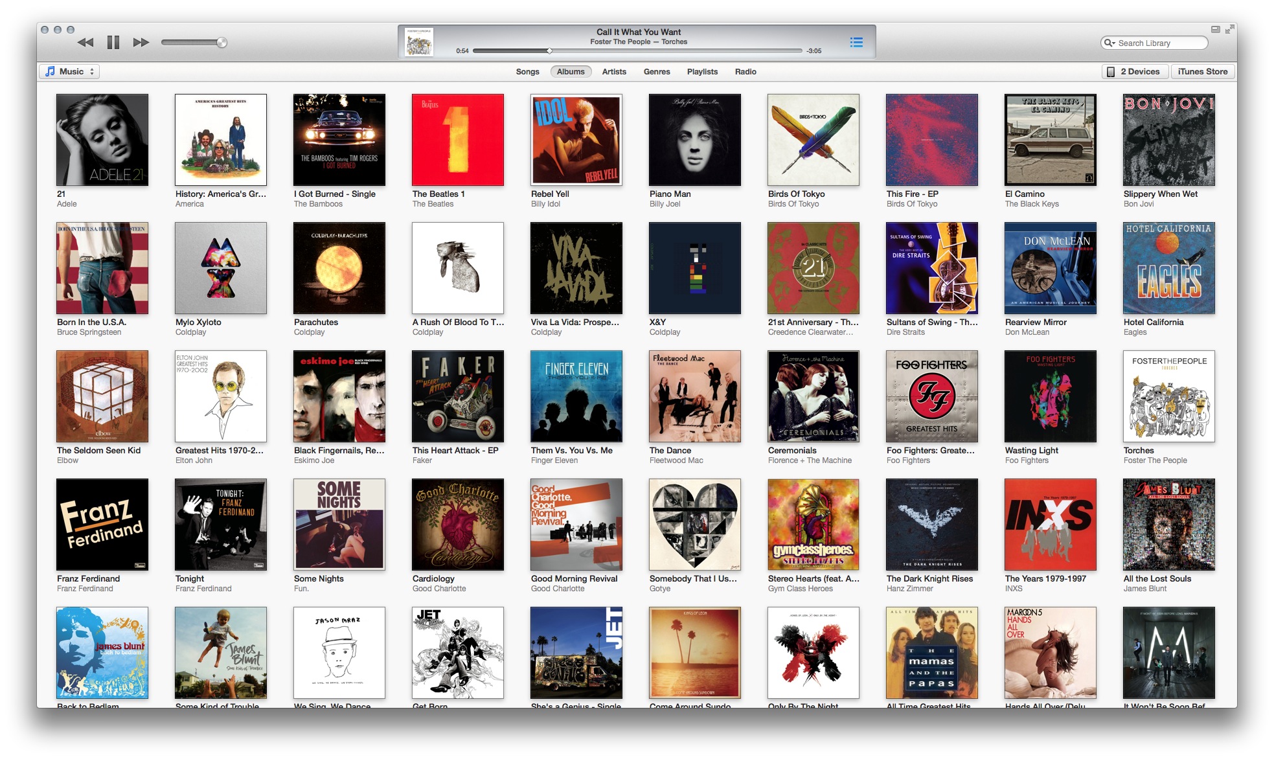The width and height of the screenshot is (1274, 759).
Task: Click the playback progress bar
Action: pyautogui.click(x=637, y=51)
